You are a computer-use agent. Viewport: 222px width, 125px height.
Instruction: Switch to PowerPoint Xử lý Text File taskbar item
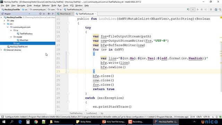pyautogui.click(x=113, y=122)
